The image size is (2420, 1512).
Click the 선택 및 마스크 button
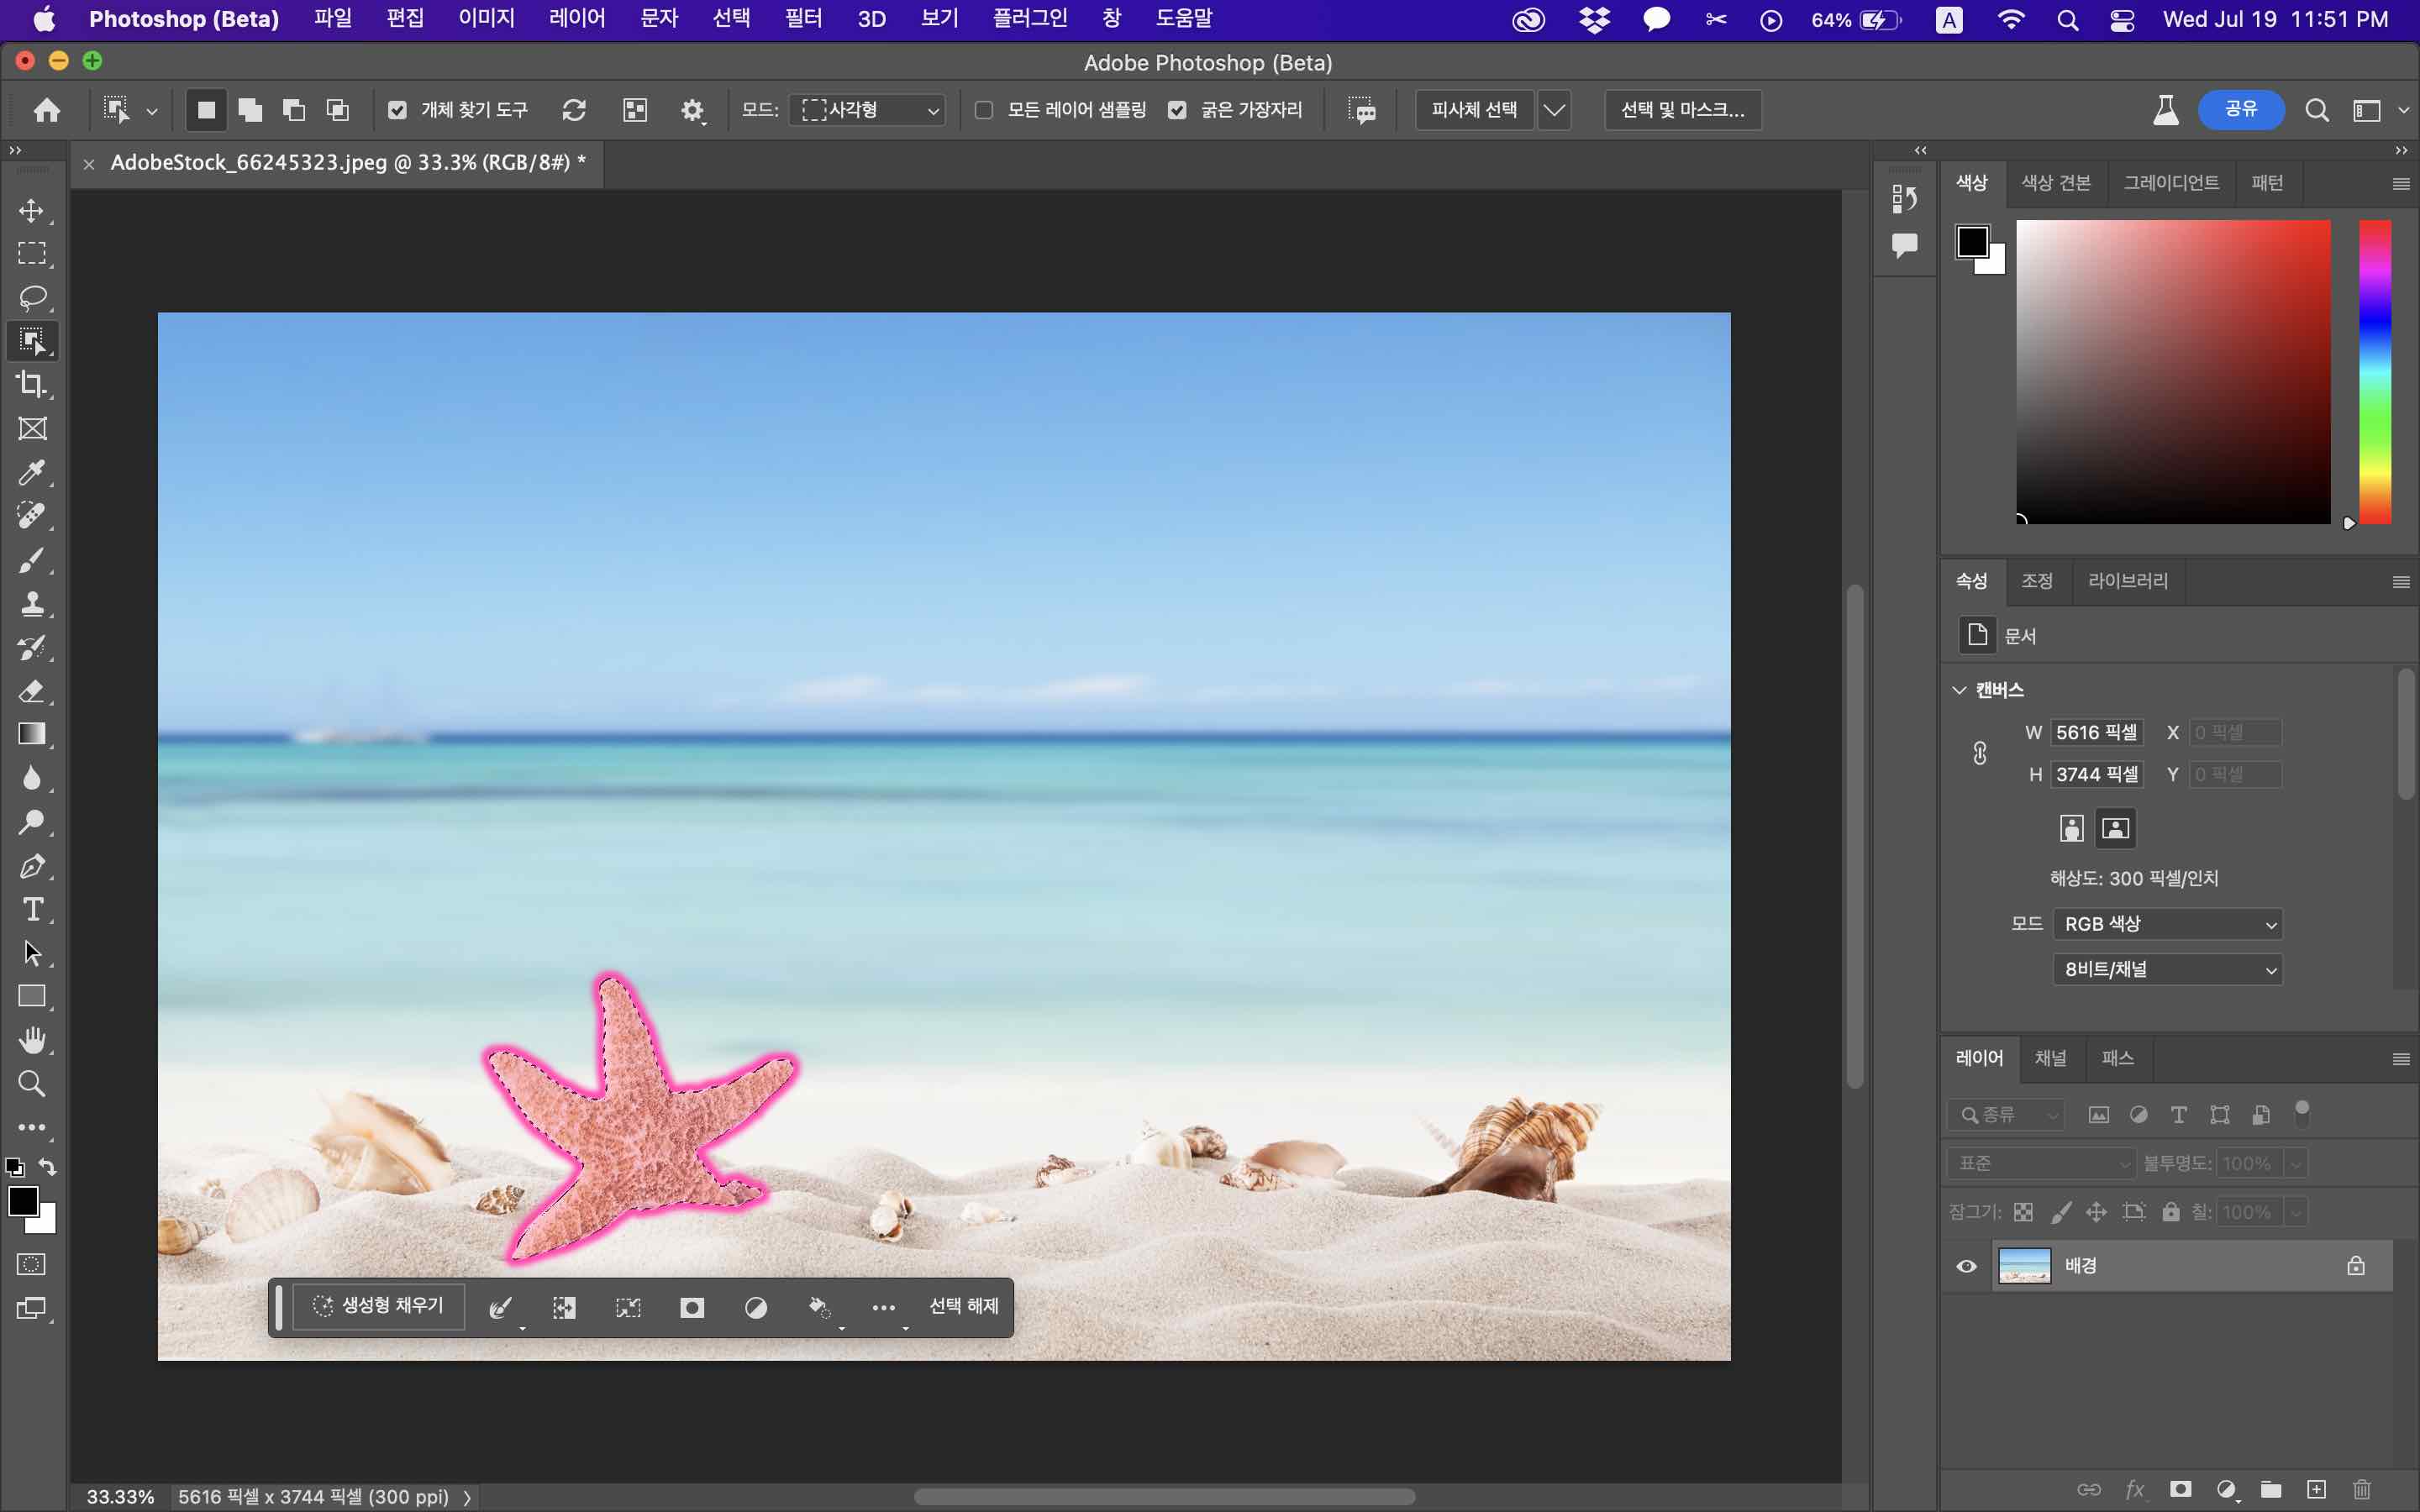point(1682,110)
